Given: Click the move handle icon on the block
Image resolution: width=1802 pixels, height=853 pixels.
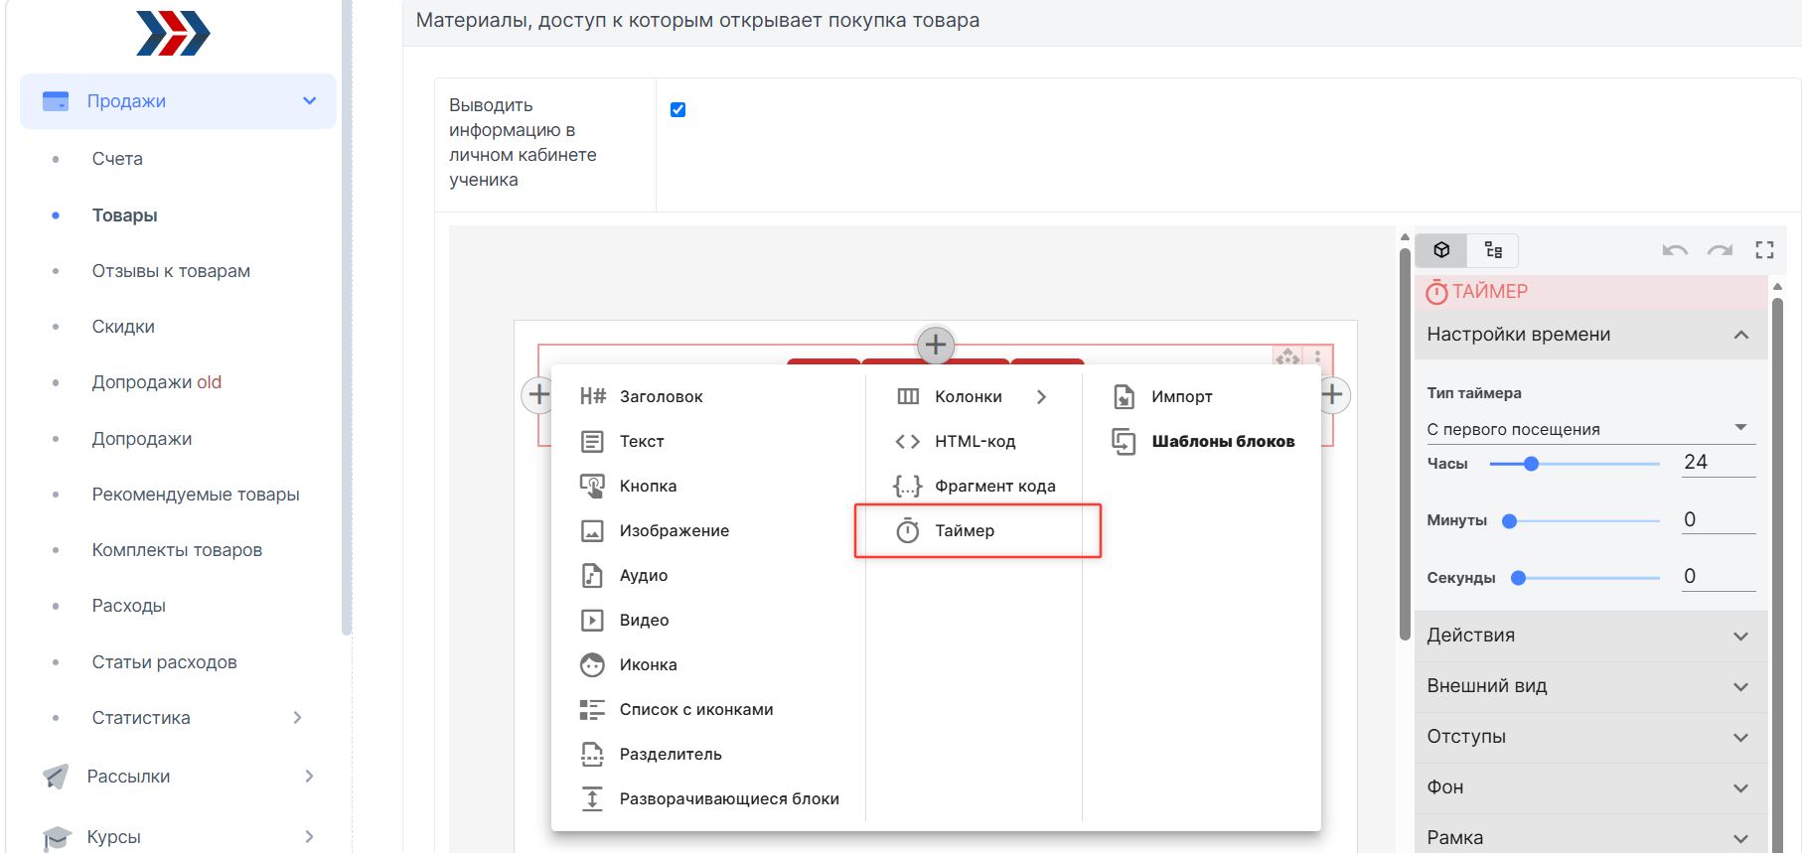Looking at the screenshot, I should tap(1288, 356).
